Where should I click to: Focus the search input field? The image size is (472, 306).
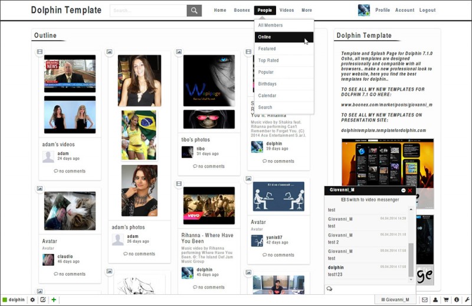[x=149, y=11]
